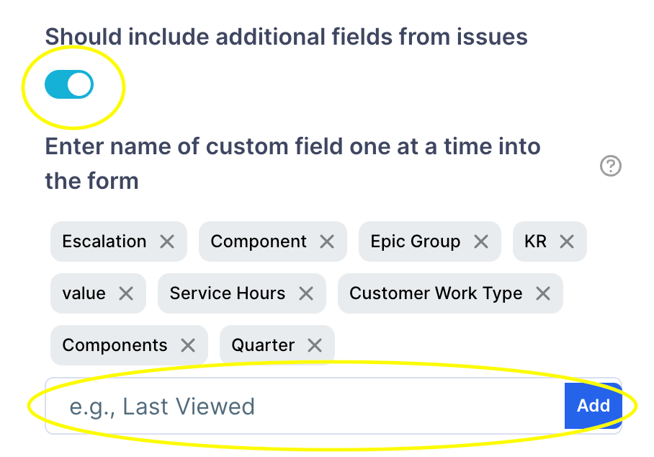Screen dimensions: 654x457
Task: Remove the Components field chip
Action: point(189,345)
